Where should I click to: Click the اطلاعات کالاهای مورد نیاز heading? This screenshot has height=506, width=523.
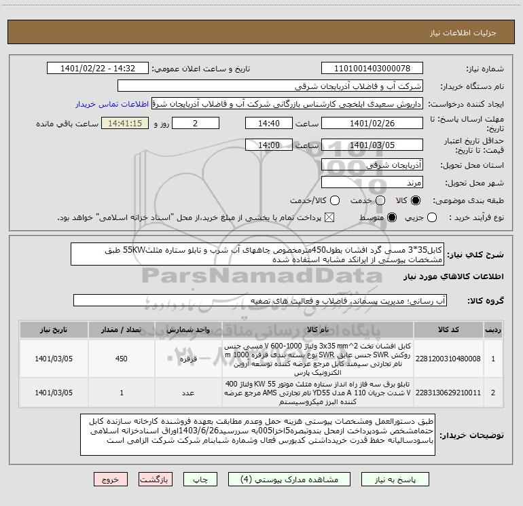pyautogui.click(x=453, y=276)
